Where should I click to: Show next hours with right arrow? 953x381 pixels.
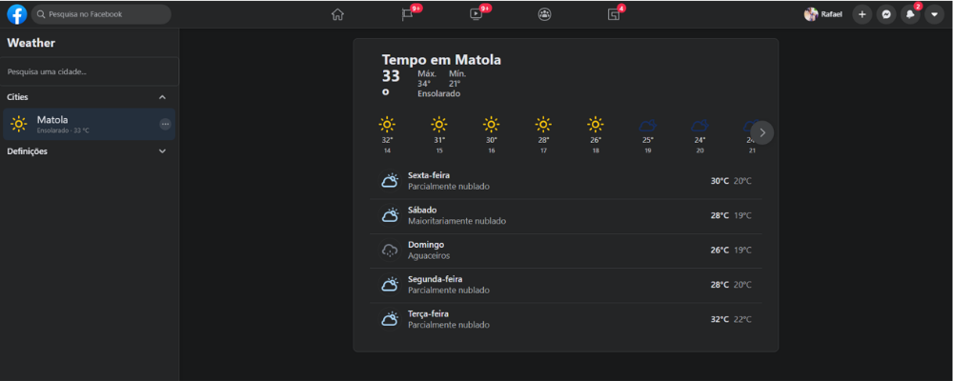[x=762, y=132]
